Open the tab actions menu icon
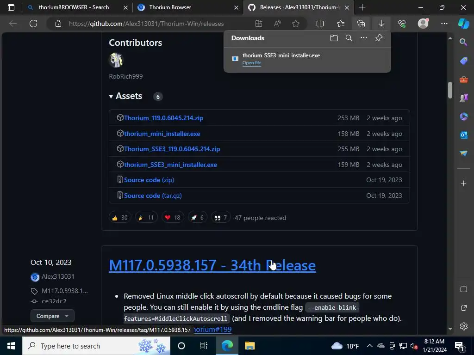Image resolution: width=474 pixels, height=355 pixels. [x=11, y=7]
